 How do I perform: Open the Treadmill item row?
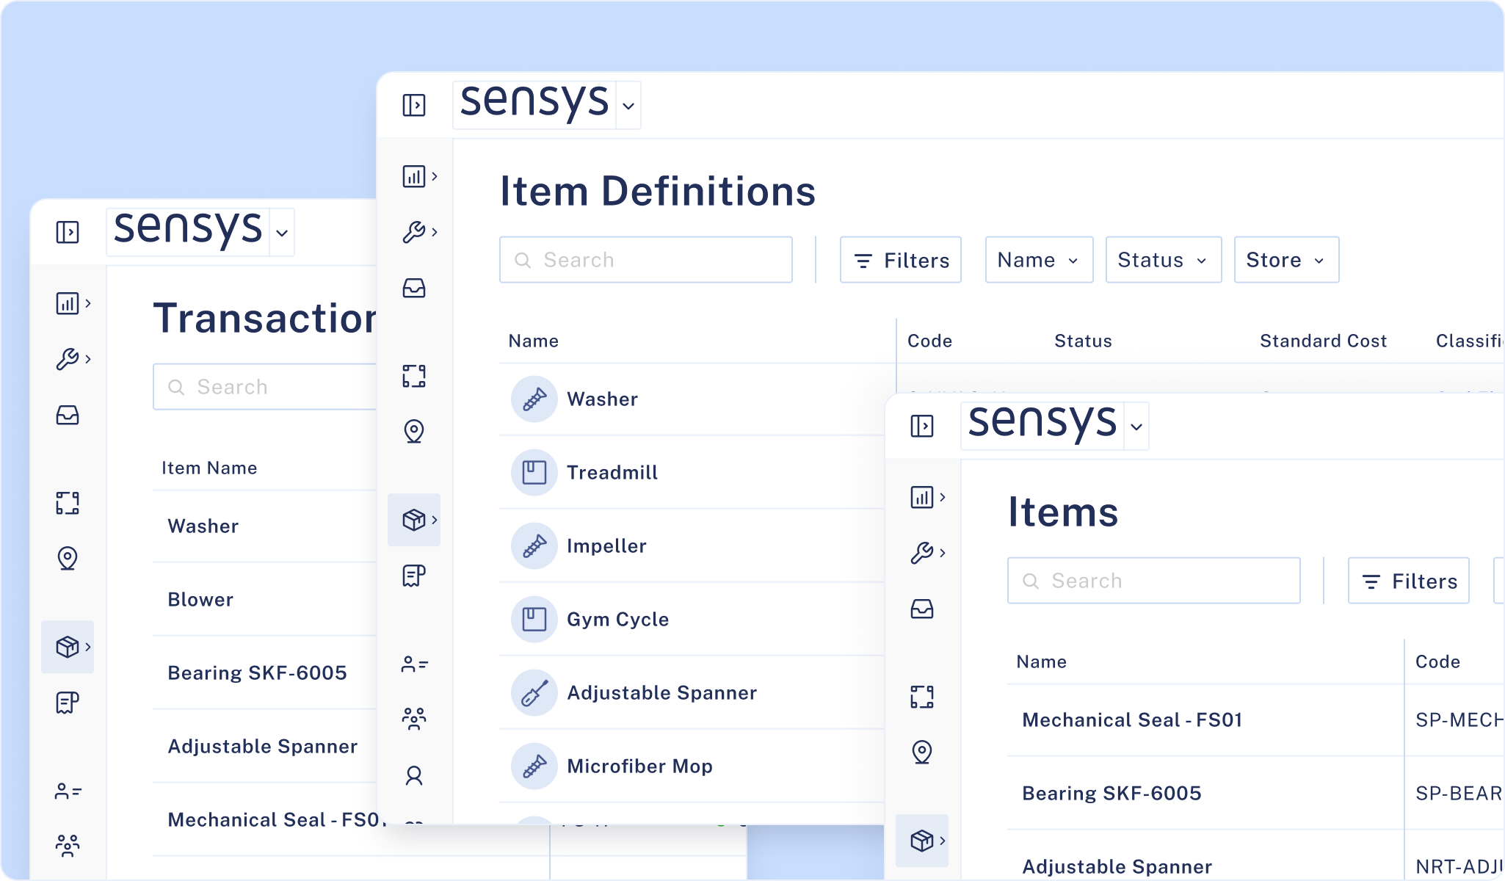612,472
